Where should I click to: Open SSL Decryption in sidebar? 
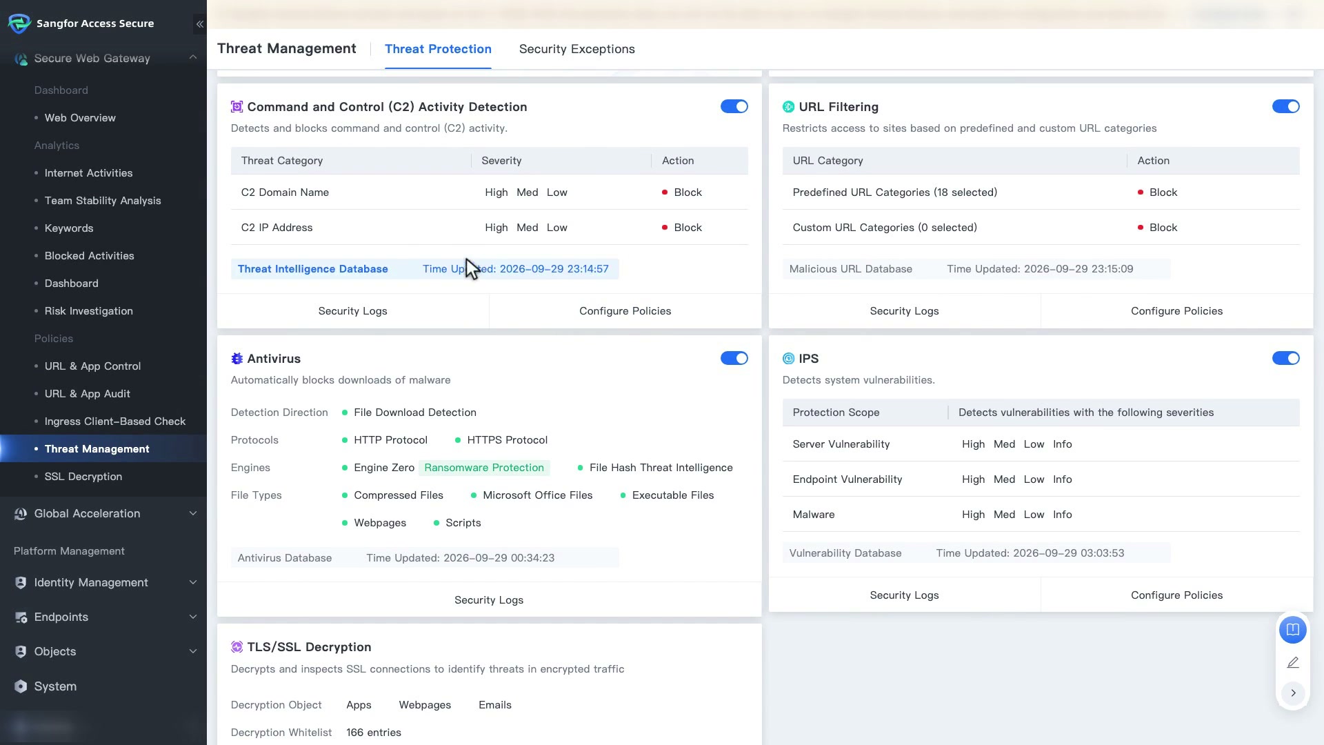tap(83, 477)
